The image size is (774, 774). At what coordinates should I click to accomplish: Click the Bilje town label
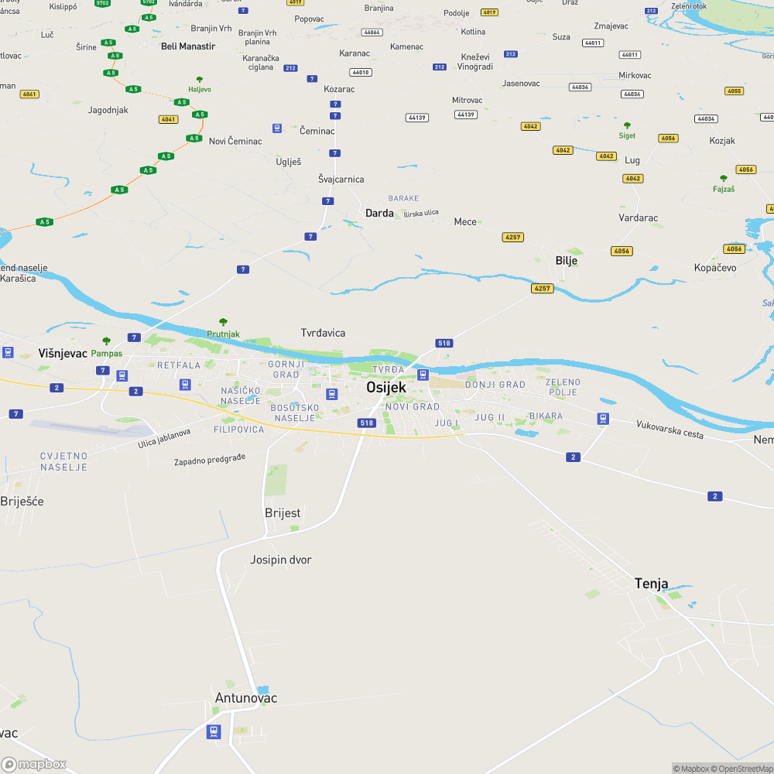tap(567, 261)
